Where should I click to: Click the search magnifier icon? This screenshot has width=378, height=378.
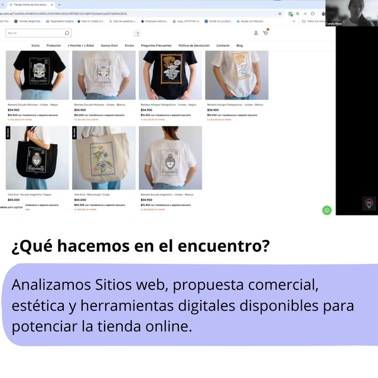(x=67, y=33)
